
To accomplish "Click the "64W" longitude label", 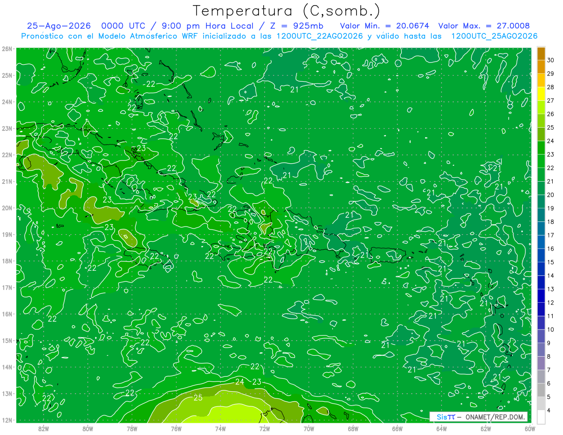I will coord(441,428).
